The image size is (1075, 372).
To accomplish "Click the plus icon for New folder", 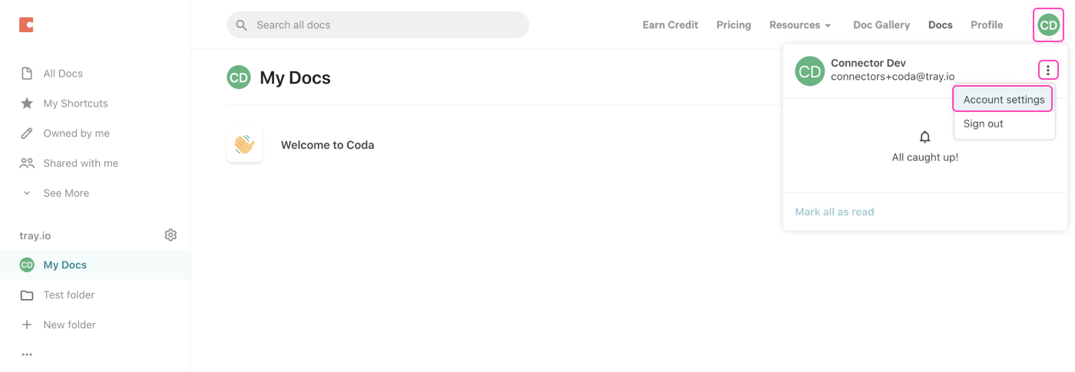I will pyautogui.click(x=27, y=324).
